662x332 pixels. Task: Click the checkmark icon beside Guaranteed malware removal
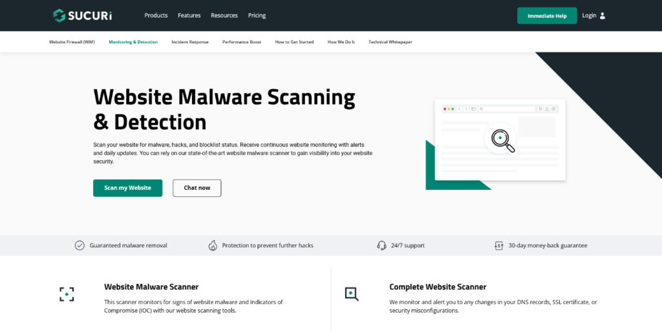tap(80, 245)
